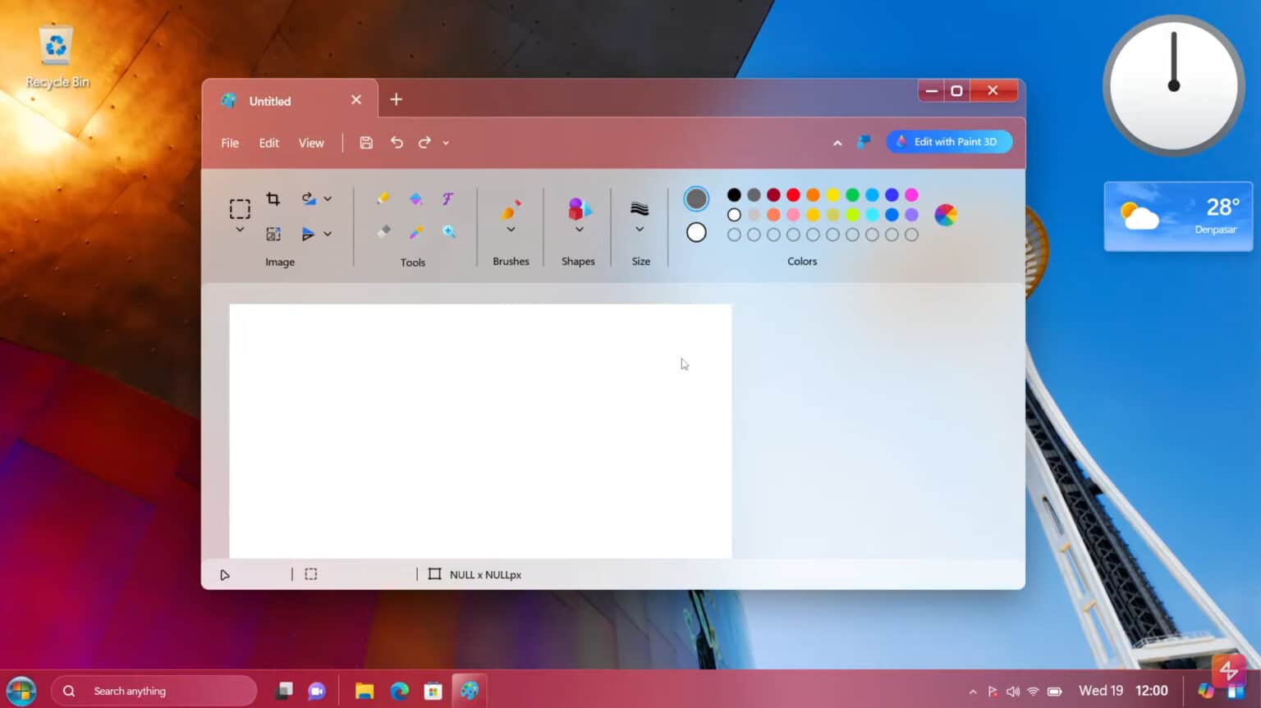The image size is (1261, 708).
Task: Select the Pencil tool
Action: click(383, 199)
